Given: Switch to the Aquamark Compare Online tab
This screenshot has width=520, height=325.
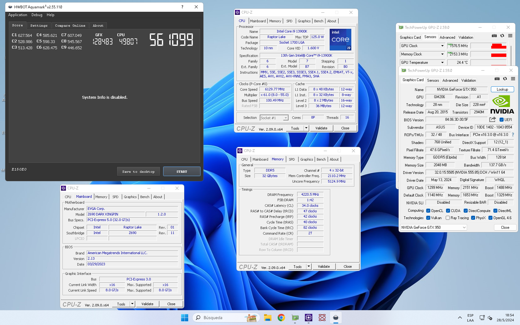Looking at the screenshot, I should (x=70, y=26).
